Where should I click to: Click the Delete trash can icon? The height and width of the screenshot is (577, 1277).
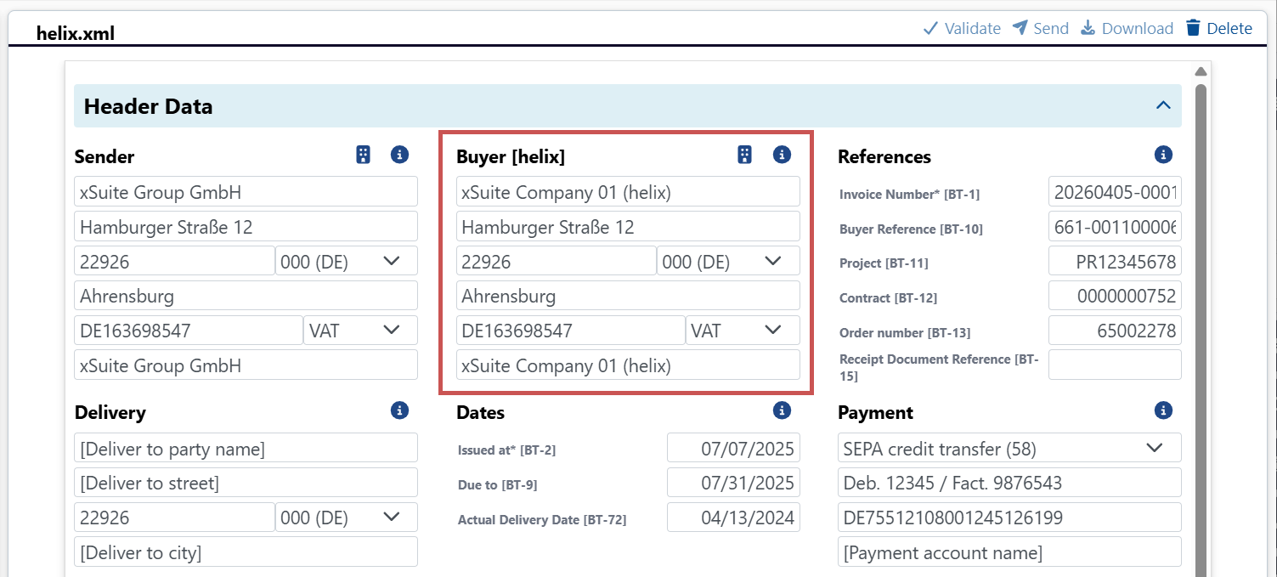pos(1194,28)
